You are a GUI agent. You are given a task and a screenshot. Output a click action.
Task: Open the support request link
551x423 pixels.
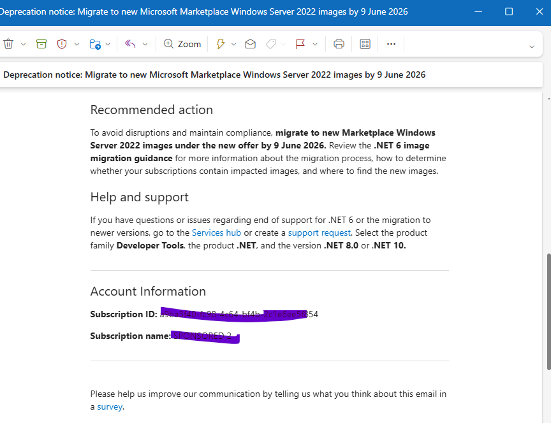click(320, 233)
